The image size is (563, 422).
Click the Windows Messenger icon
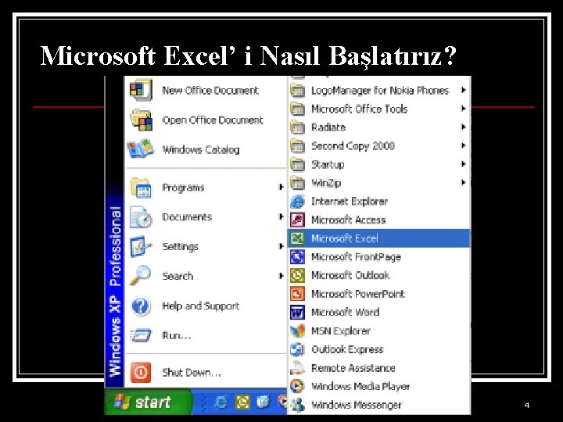pyautogui.click(x=297, y=405)
